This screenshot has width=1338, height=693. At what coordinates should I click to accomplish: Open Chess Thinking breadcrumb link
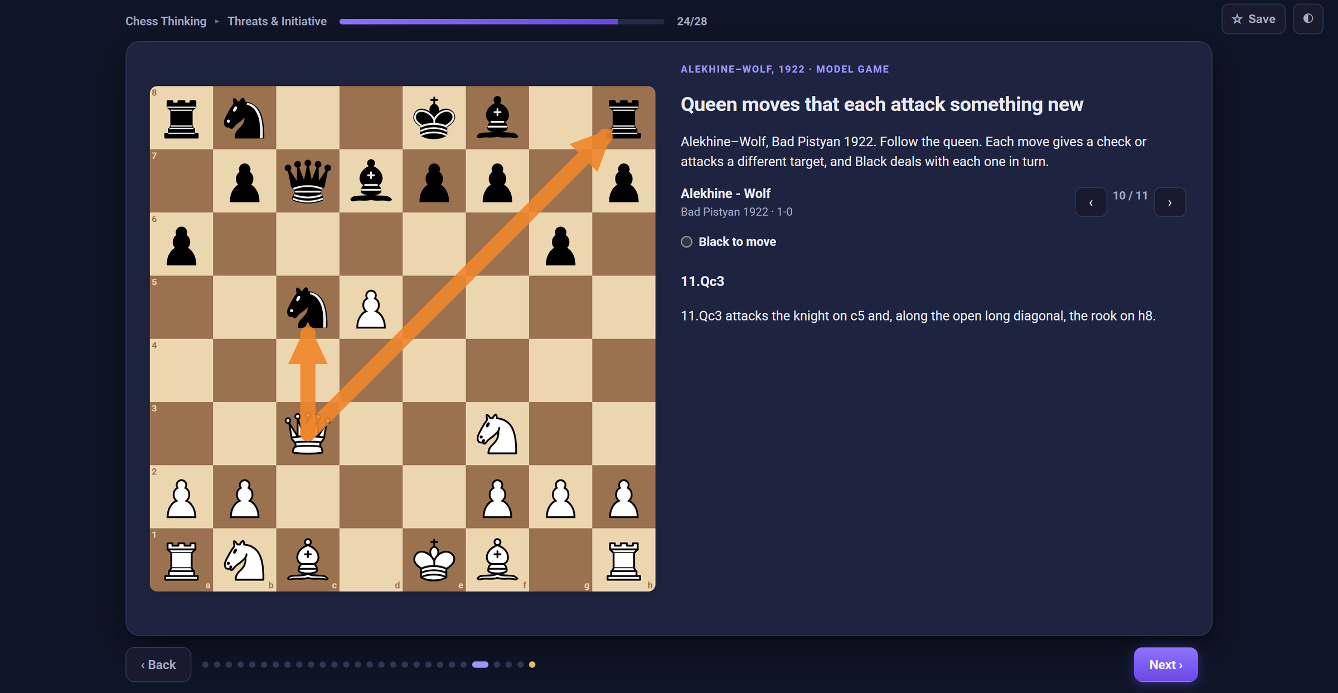166,21
